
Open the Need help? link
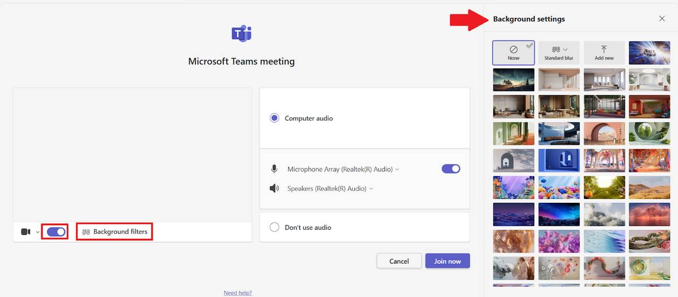click(x=238, y=293)
